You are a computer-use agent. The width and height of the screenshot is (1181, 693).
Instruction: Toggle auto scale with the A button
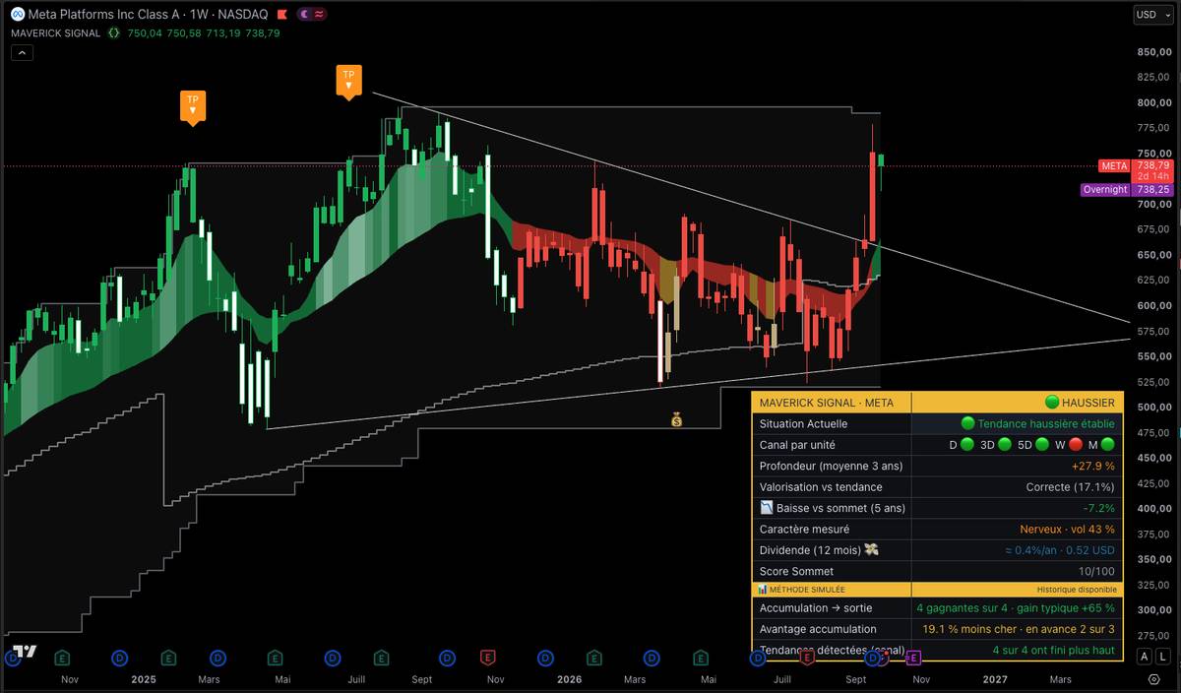coord(1144,657)
